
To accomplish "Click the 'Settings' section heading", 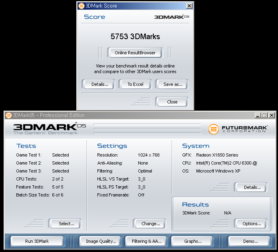I will tap(112, 146).
